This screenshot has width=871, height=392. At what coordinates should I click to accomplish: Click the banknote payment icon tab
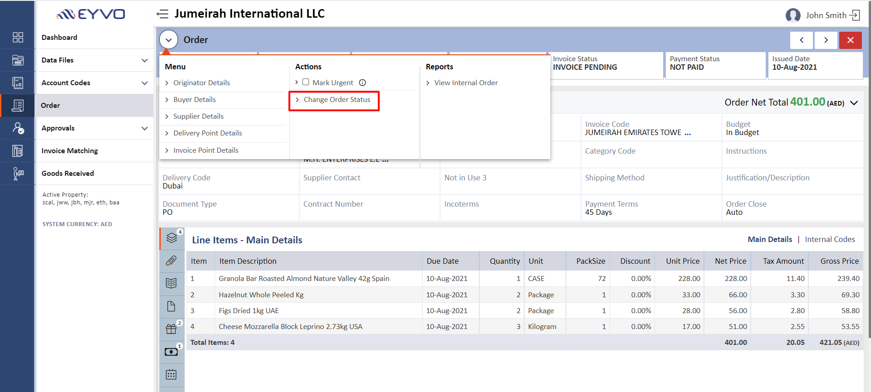[172, 352]
